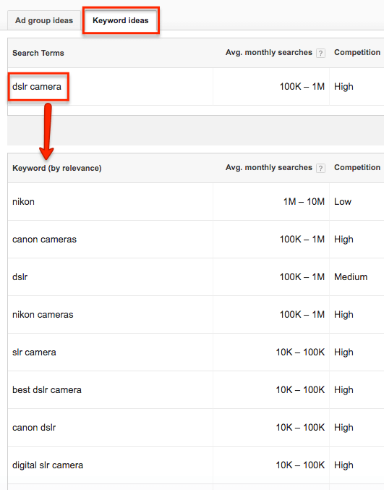Click 1M – 10M searches value for nikon
Viewport: 384px width, 490px height.
(304, 202)
